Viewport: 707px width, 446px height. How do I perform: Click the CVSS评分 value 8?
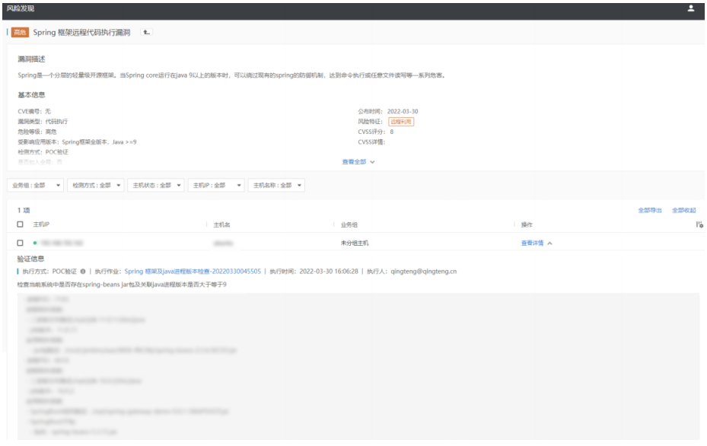[391, 132]
